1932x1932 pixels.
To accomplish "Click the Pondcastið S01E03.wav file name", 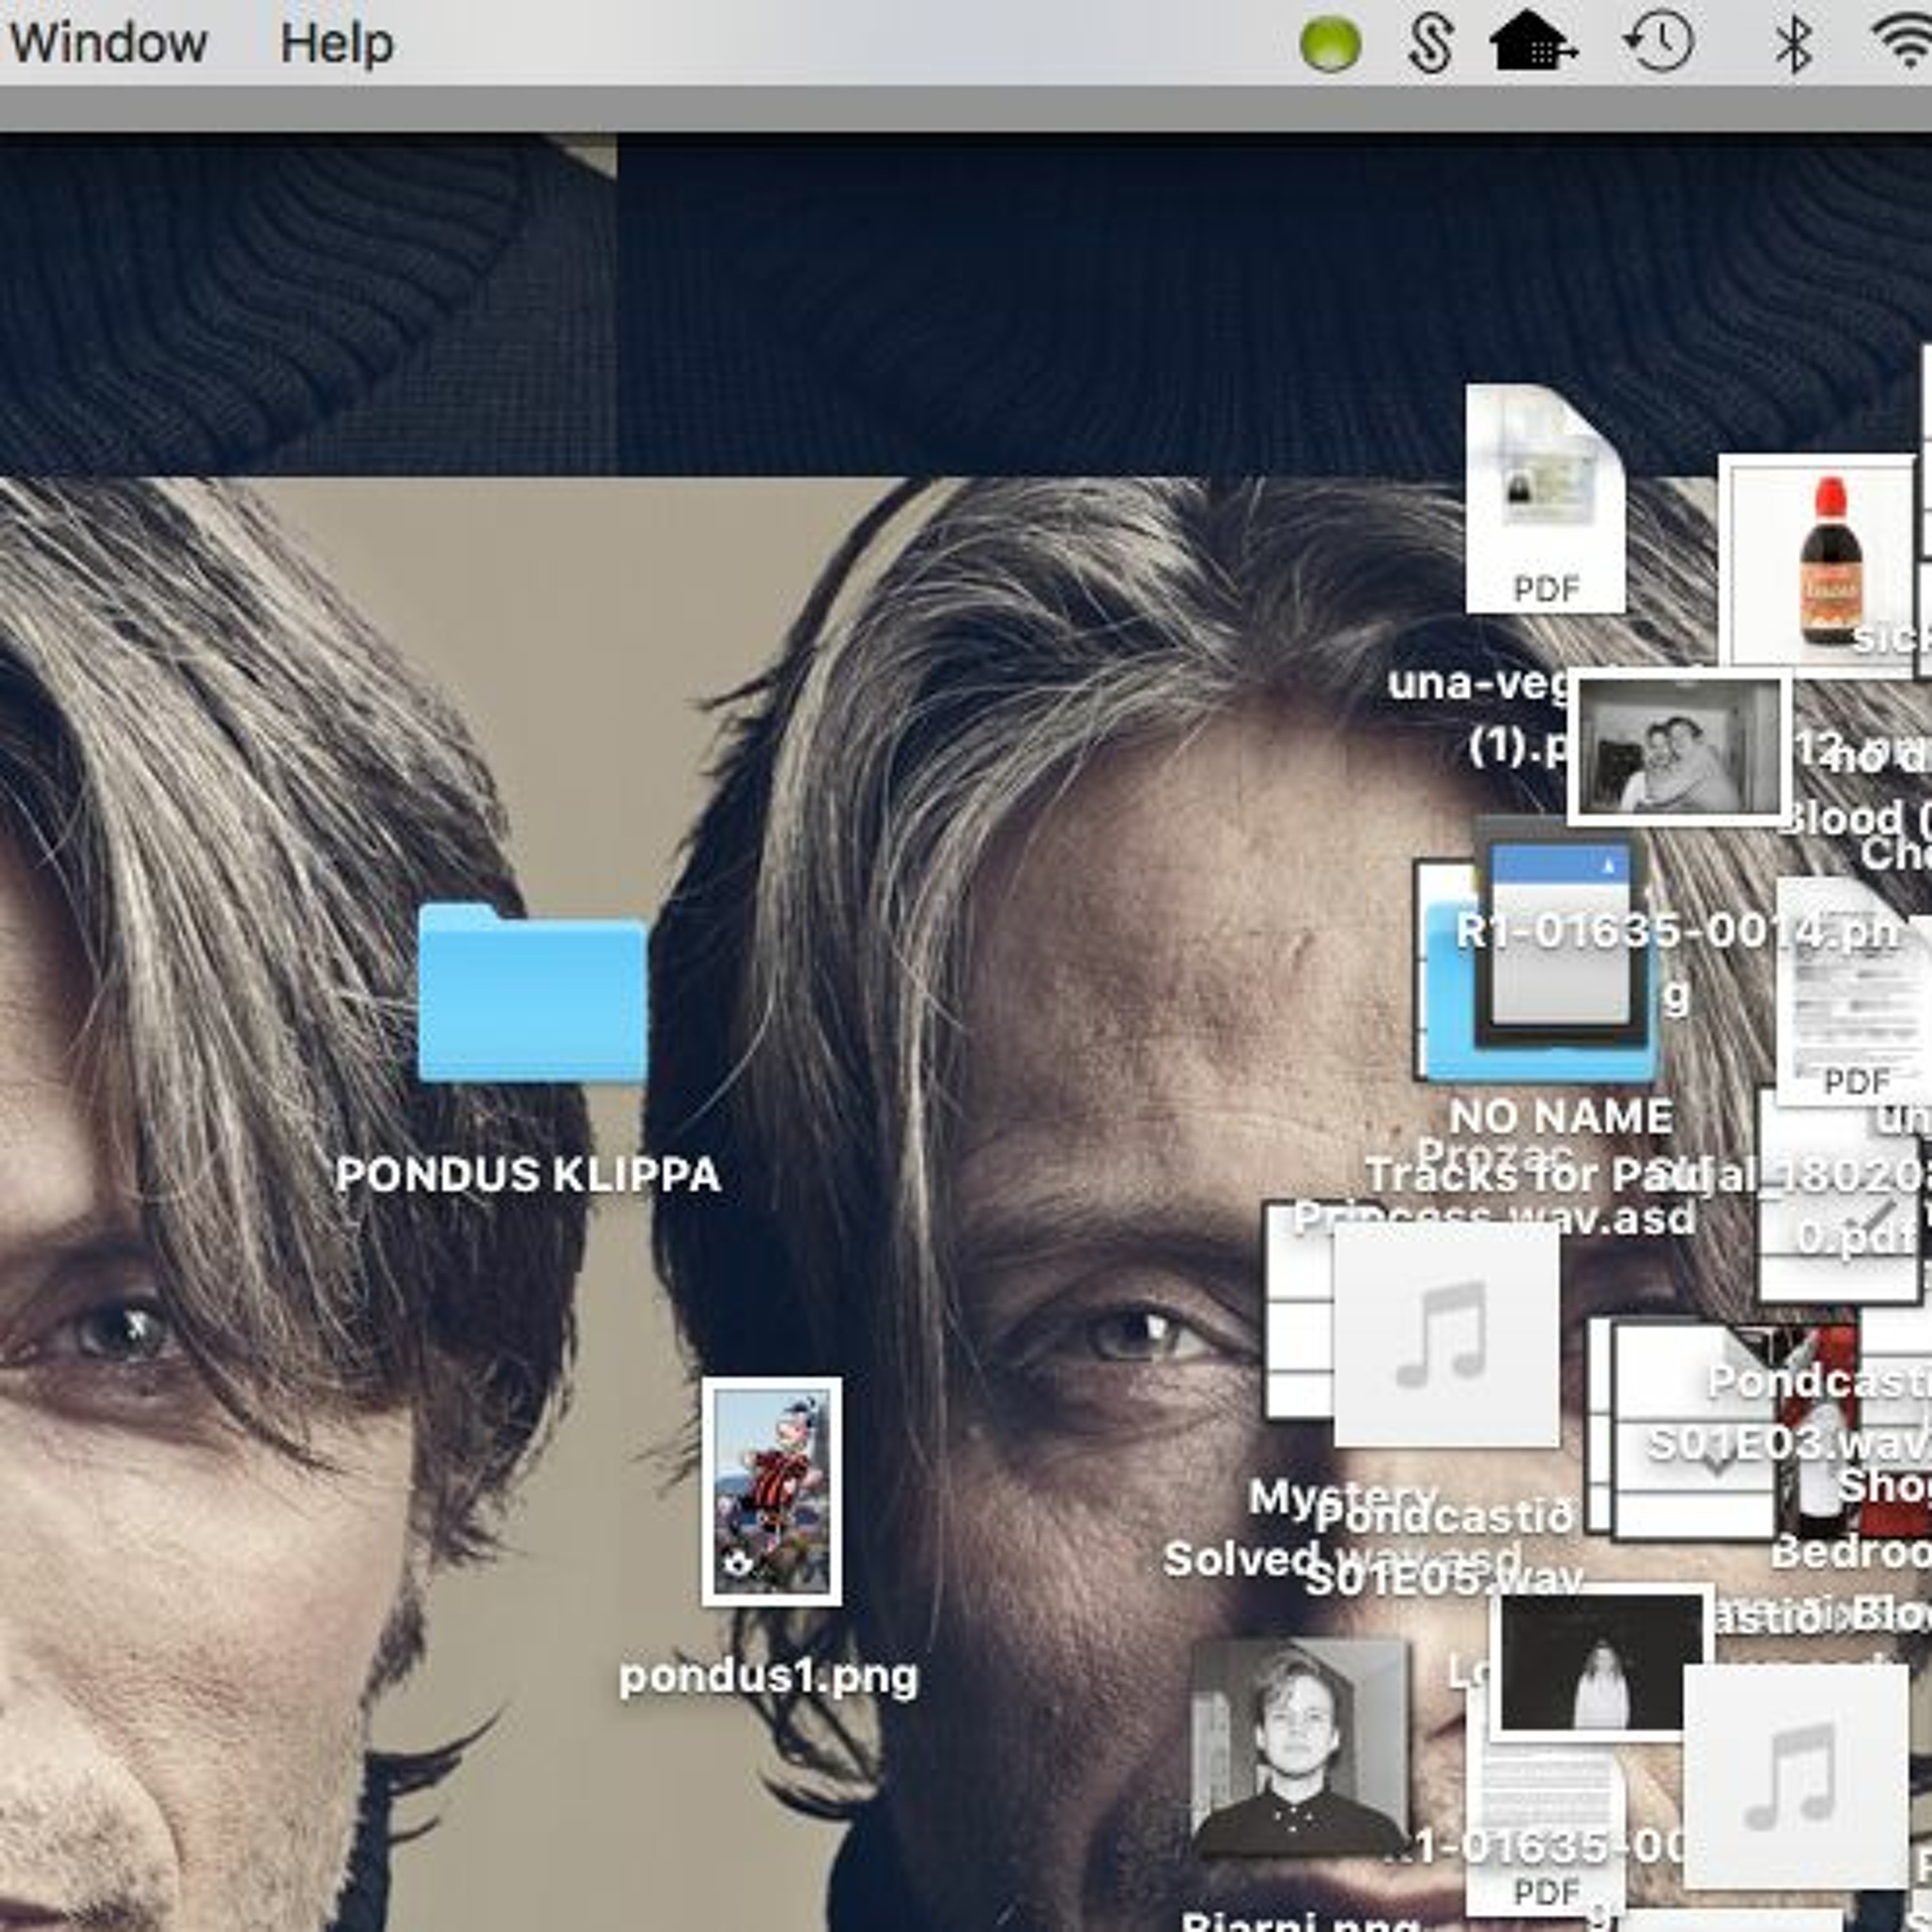I will click(1790, 1412).
